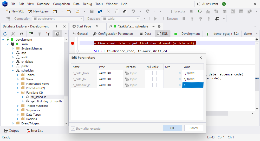Click the SQL editor horizontal scrollbar thumb
The height and width of the screenshot is (141, 260).
pyautogui.click(x=217, y=113)
